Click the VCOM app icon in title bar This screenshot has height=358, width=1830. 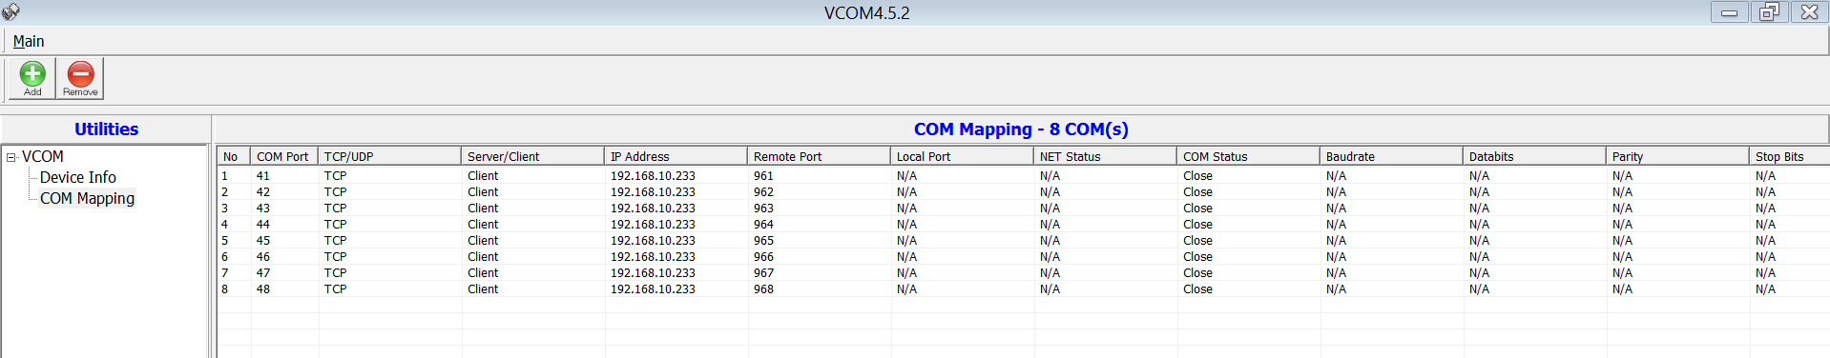tap(10, 11)
